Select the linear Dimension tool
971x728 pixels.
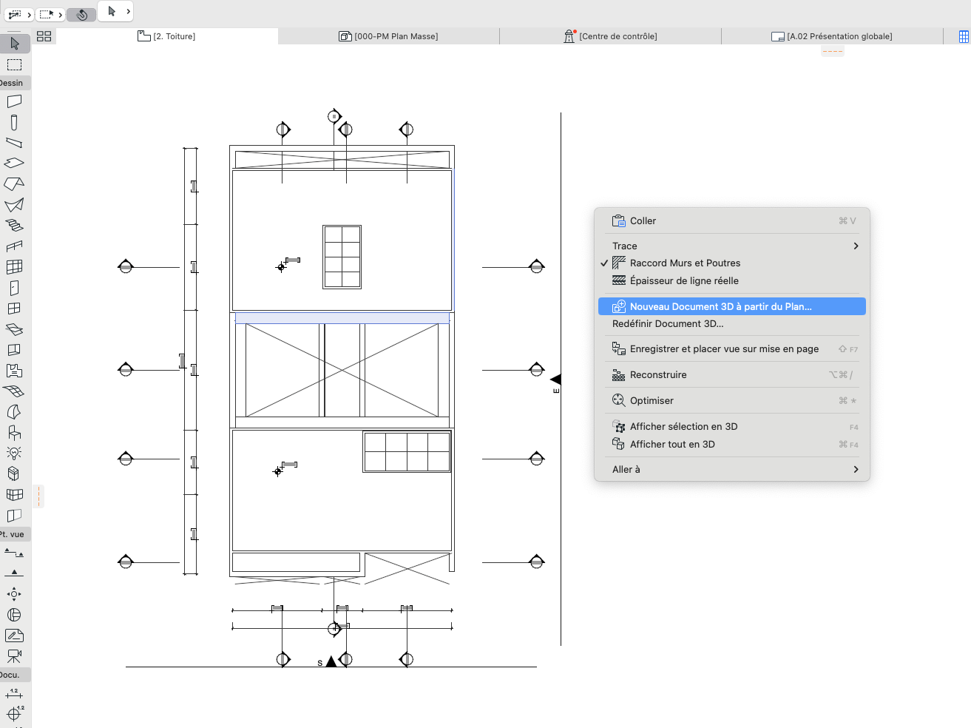pyautogui.click(x=14, y=693)
